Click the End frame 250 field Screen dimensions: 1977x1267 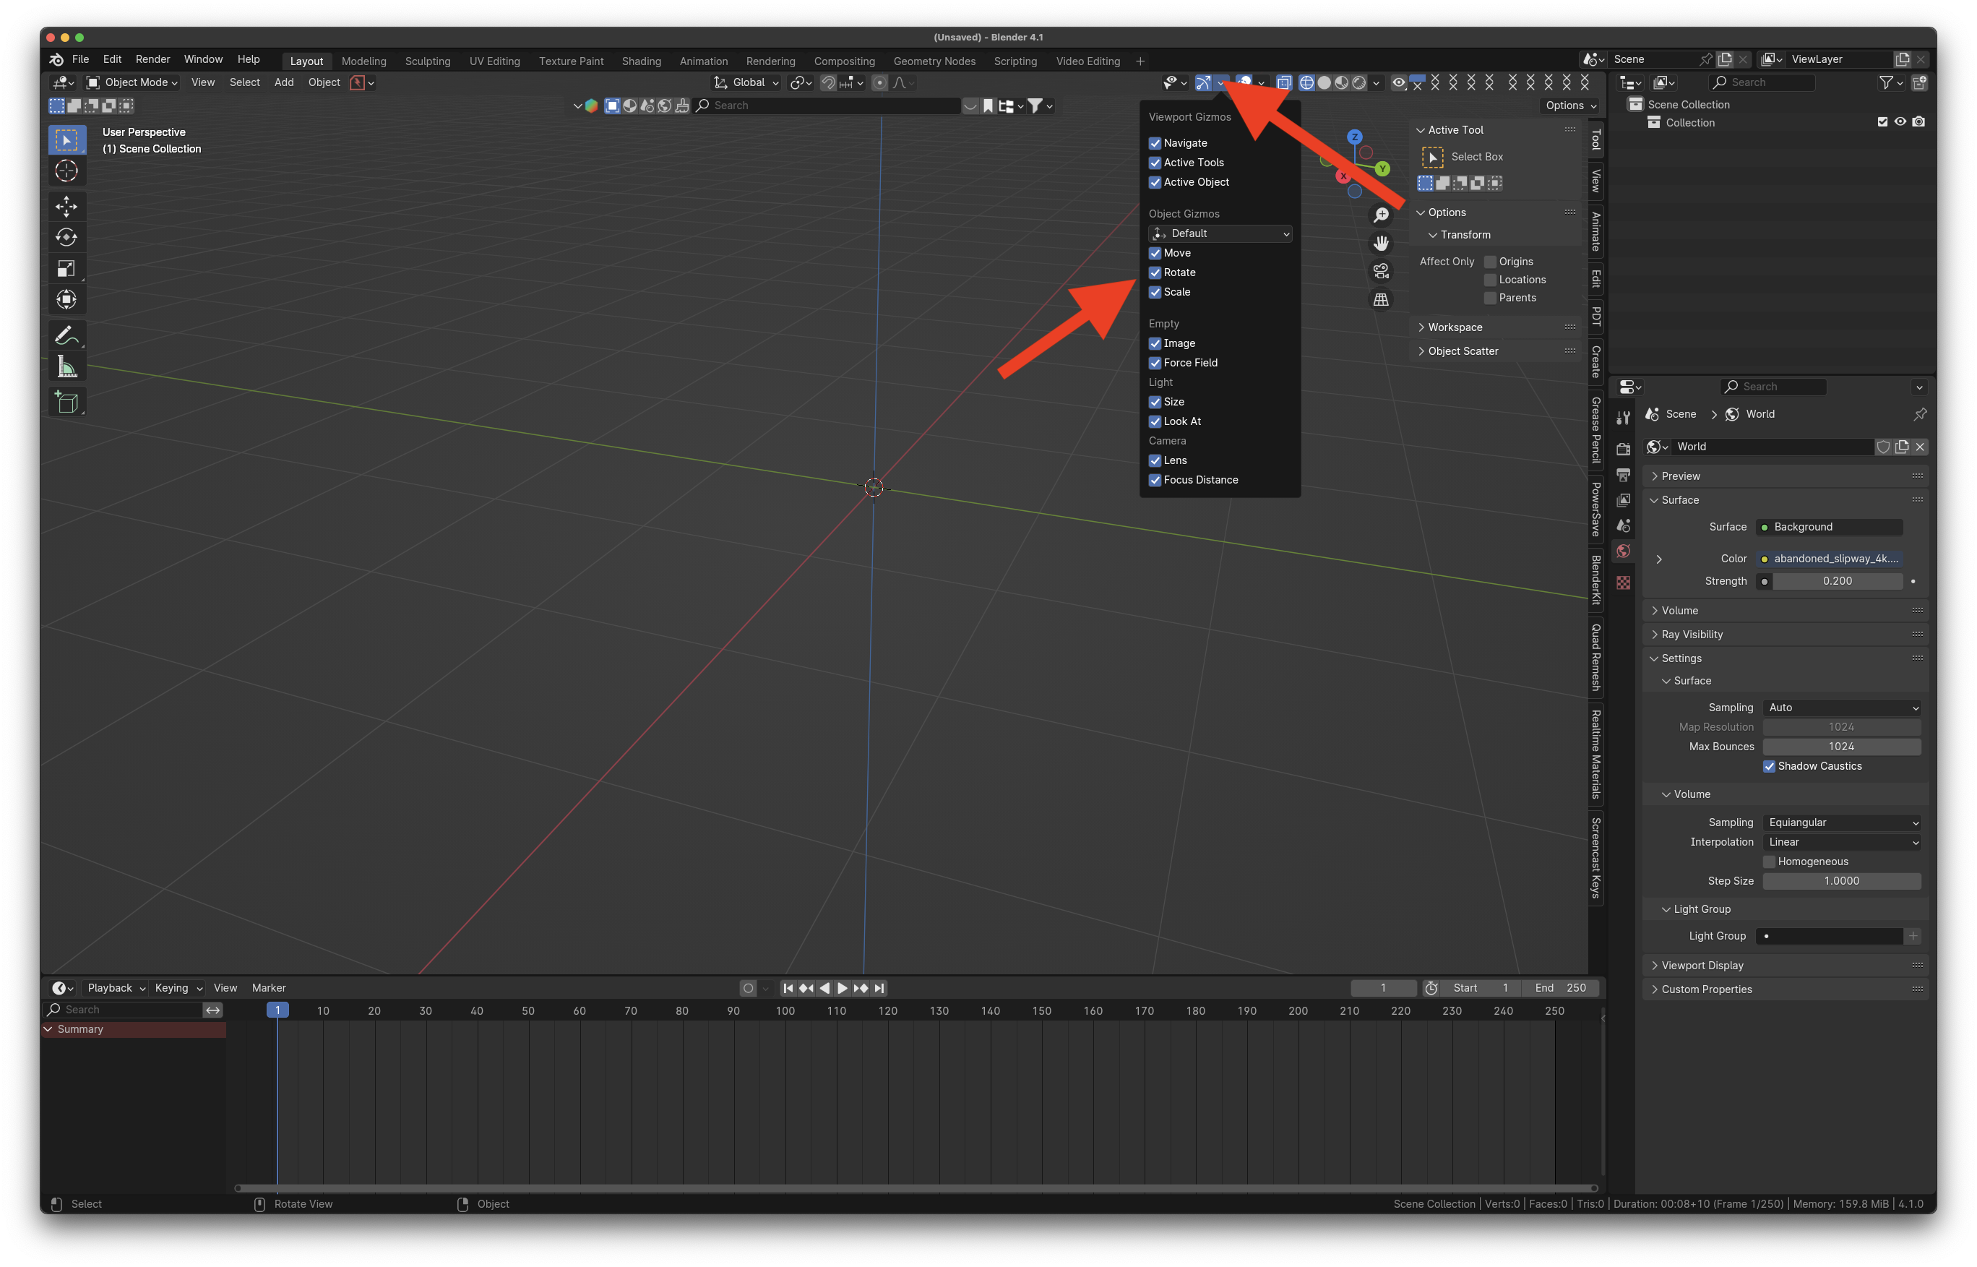1561,988
